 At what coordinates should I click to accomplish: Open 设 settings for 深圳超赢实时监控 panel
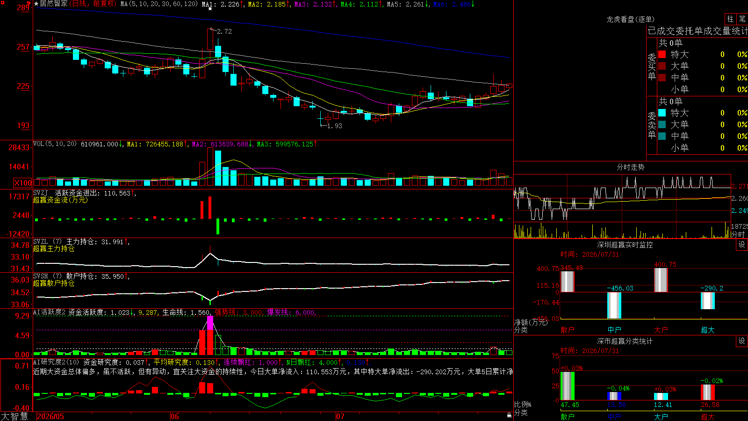click(742, 245)
